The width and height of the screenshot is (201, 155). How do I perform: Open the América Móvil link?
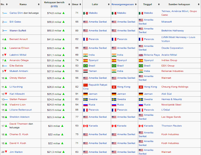click(180, 11)
